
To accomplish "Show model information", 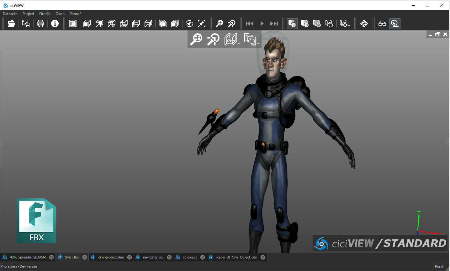I will point(55,23).
